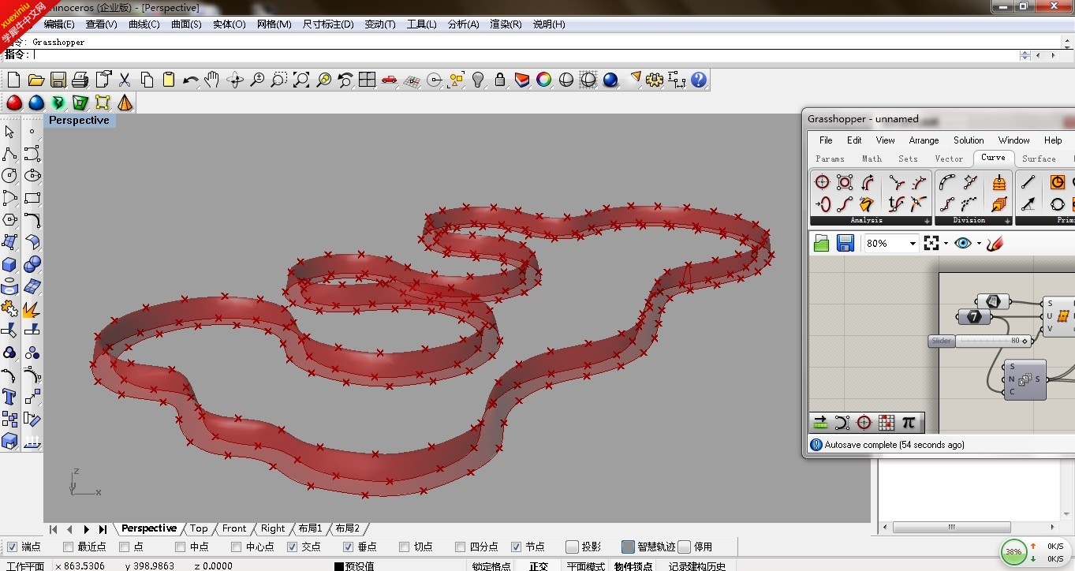Toggle 正交 ortho mode in status bar
Image resolution: width=1075 pixels, height=571 pixels.
[x=539, y=566]
